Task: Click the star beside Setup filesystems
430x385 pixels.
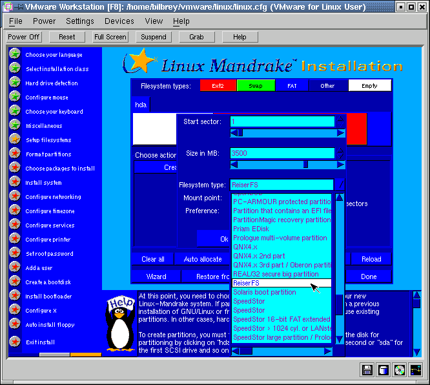Action: coord(14,140)
